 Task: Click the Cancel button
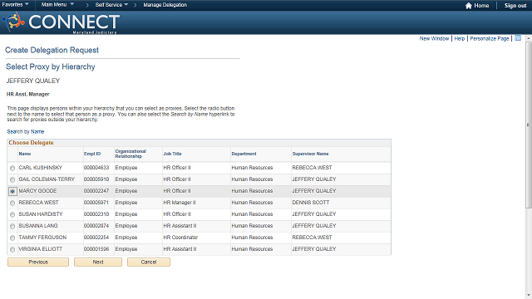[x=149, y=262]
